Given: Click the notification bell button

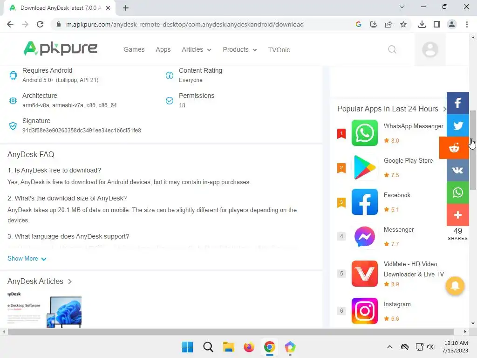Looking at the screenshot, I should [x=455, y=286].
